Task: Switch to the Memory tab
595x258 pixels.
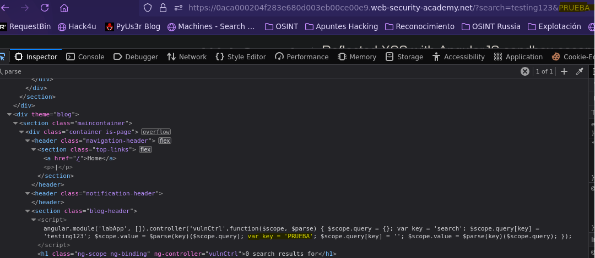Action: 356,57
